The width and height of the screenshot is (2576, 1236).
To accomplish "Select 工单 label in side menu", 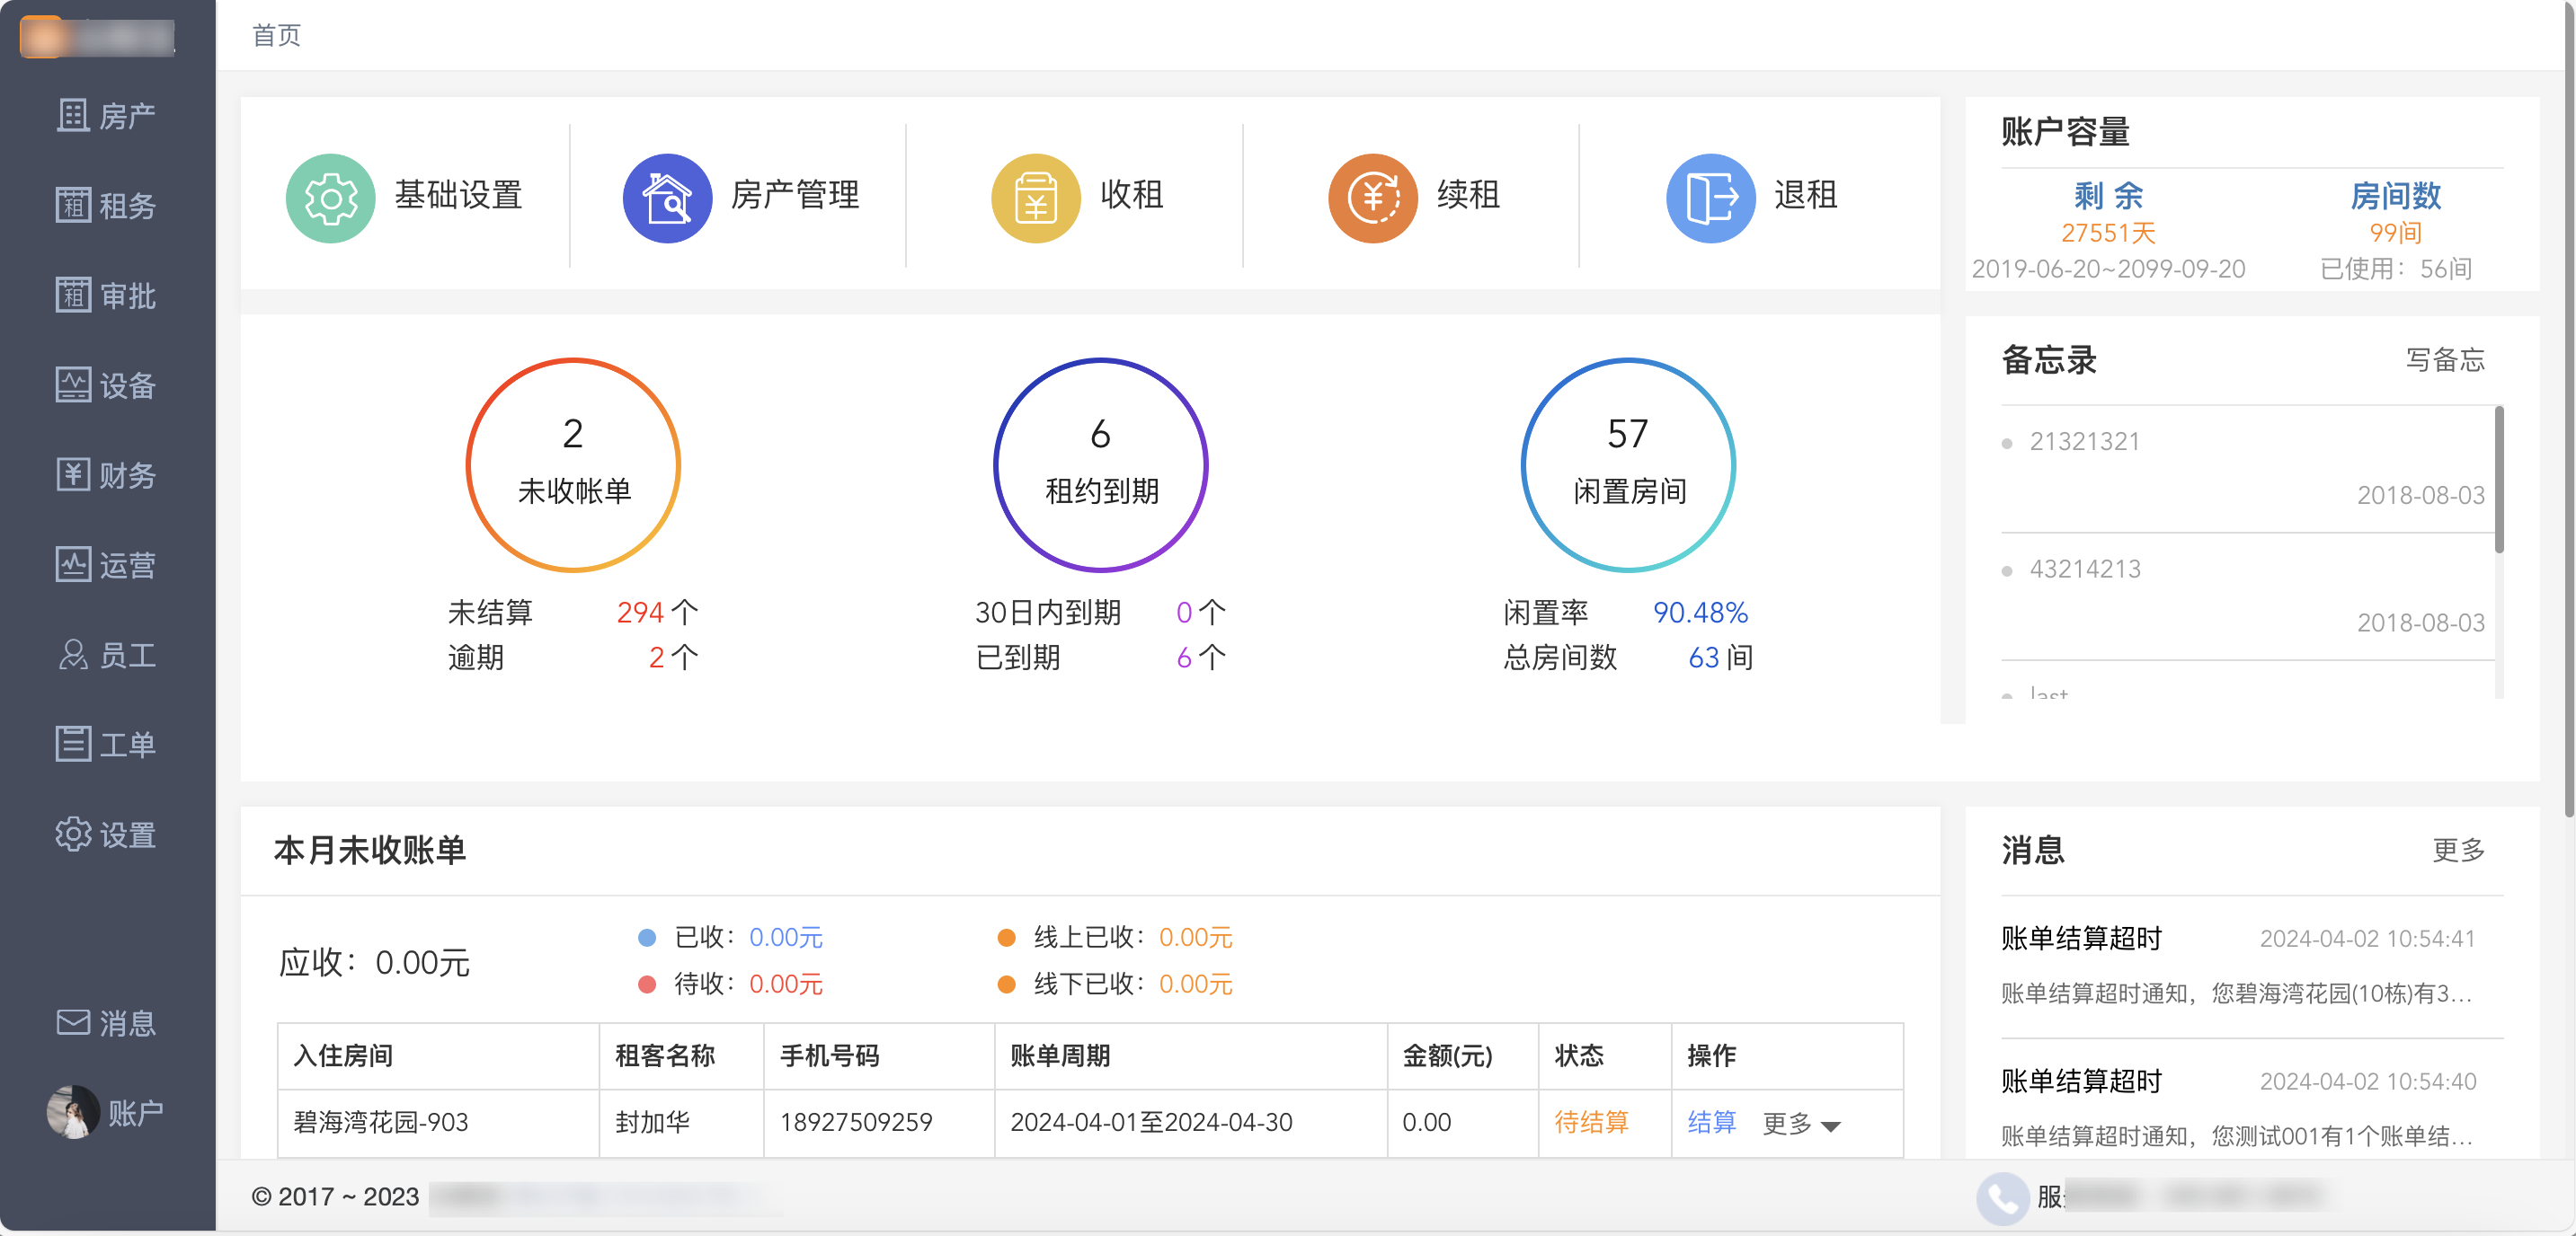I will pos(128,746).
